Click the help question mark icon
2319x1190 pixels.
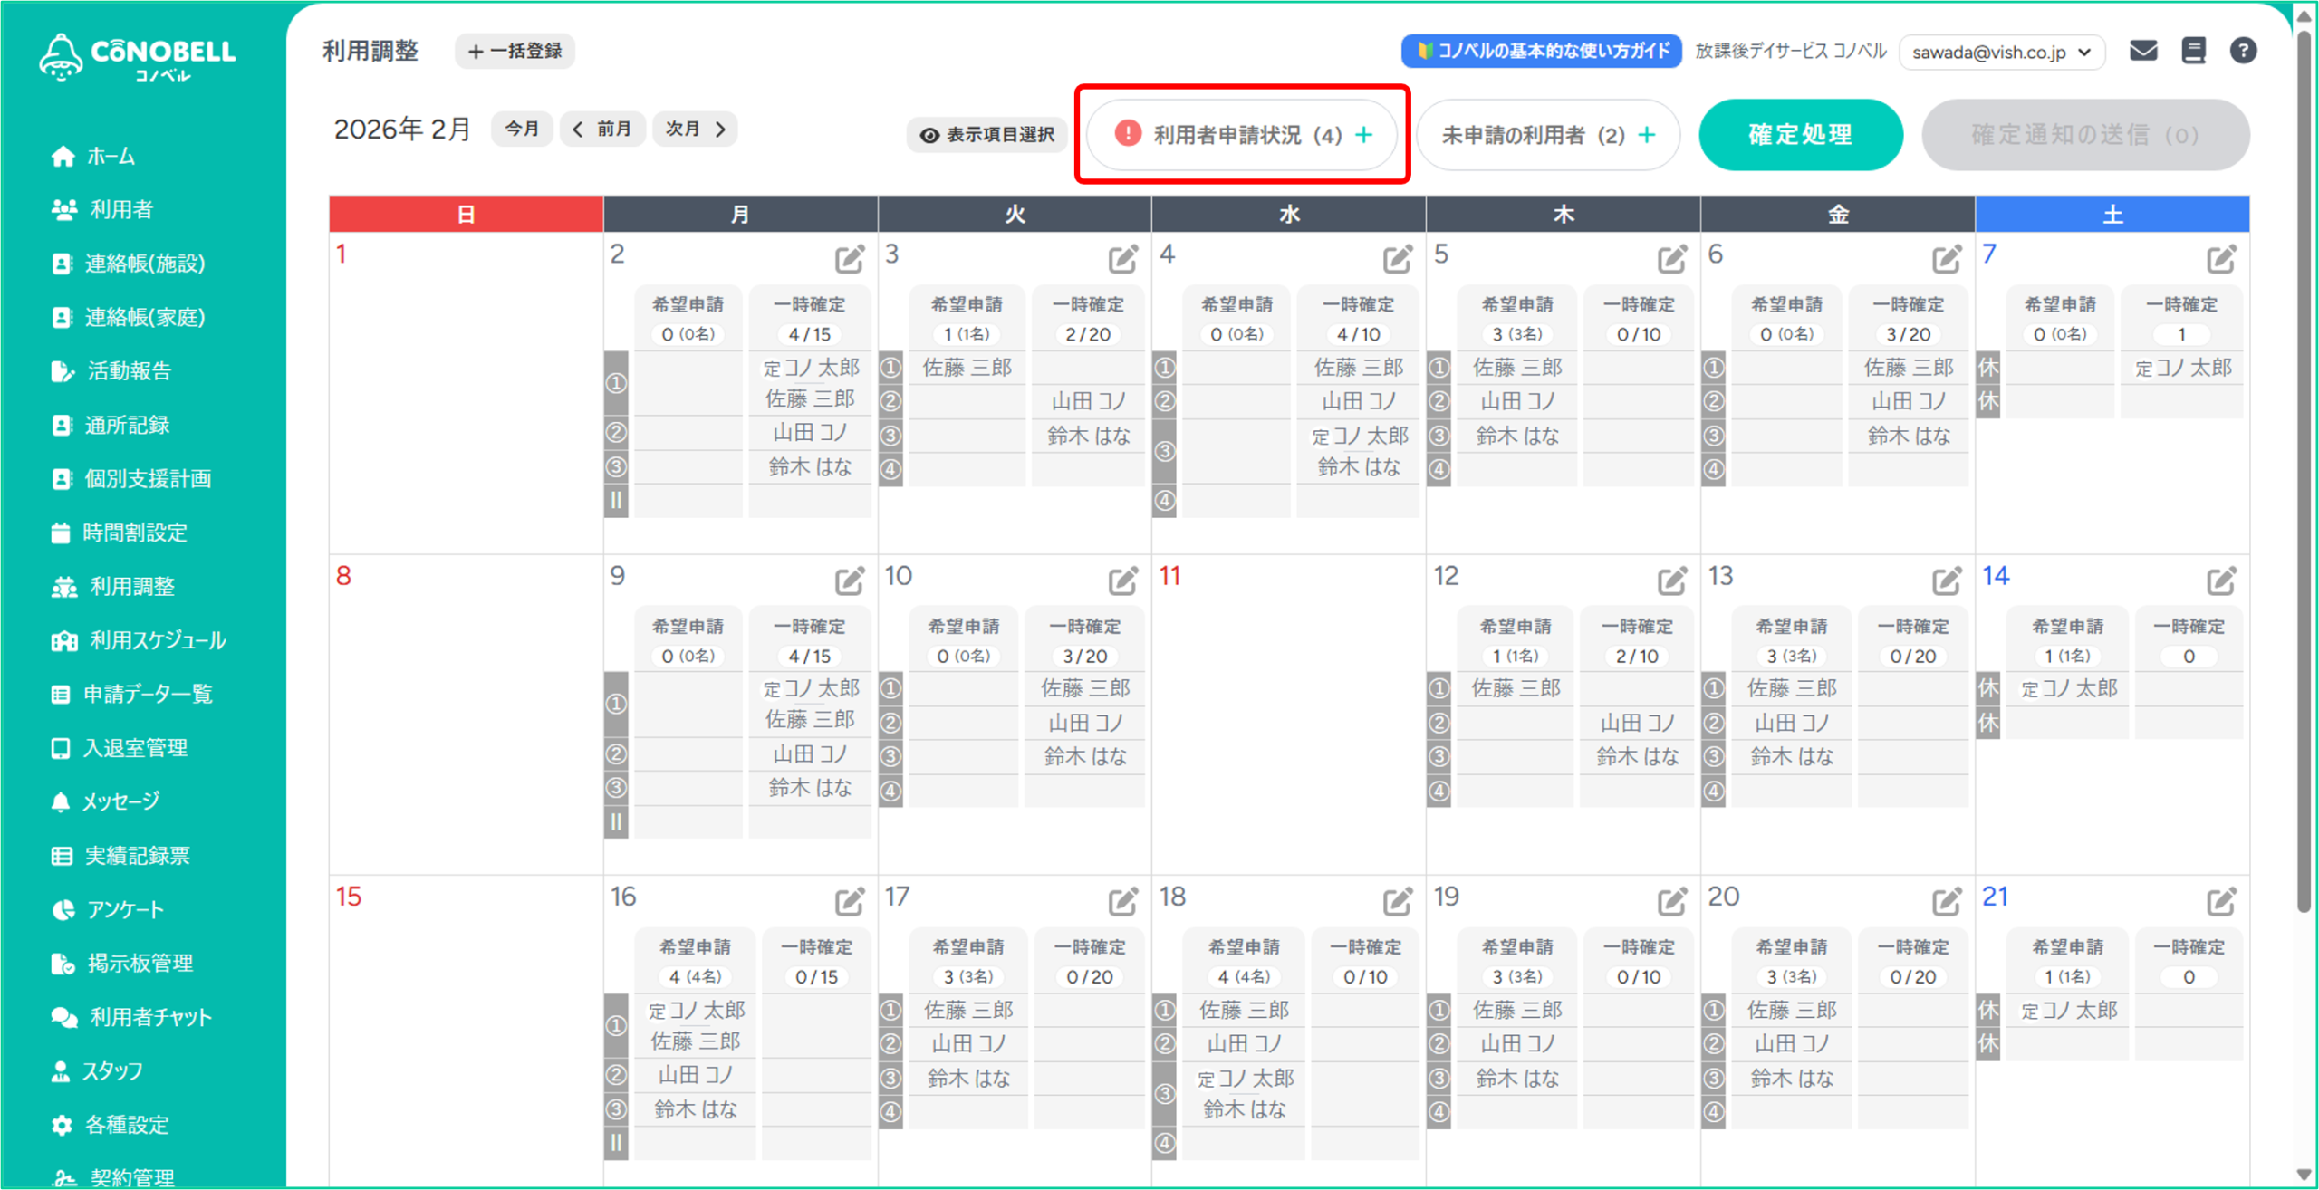[2242, 51]
